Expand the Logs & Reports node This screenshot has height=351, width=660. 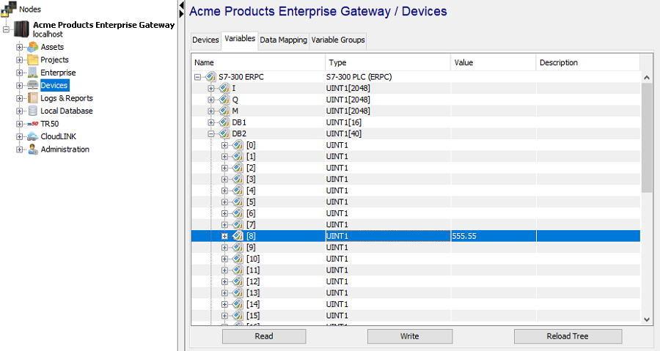pyautogui.click(x=19, y=98)
